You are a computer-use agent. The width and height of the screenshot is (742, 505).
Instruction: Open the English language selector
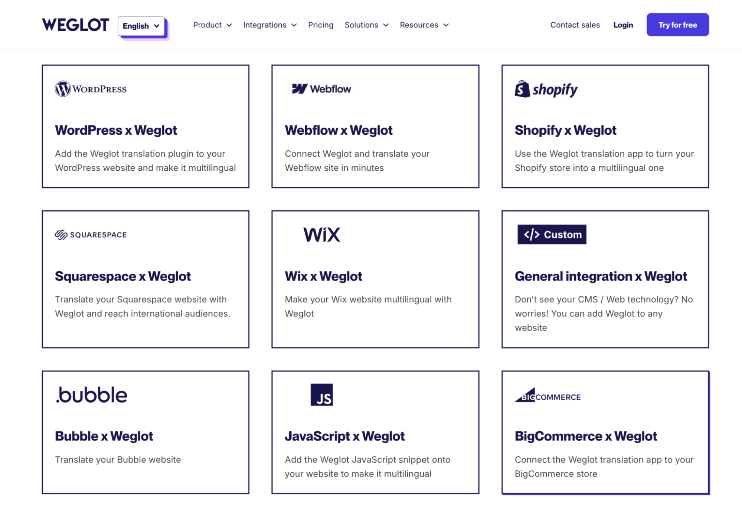pyautogui.click(x=141, y=26)
